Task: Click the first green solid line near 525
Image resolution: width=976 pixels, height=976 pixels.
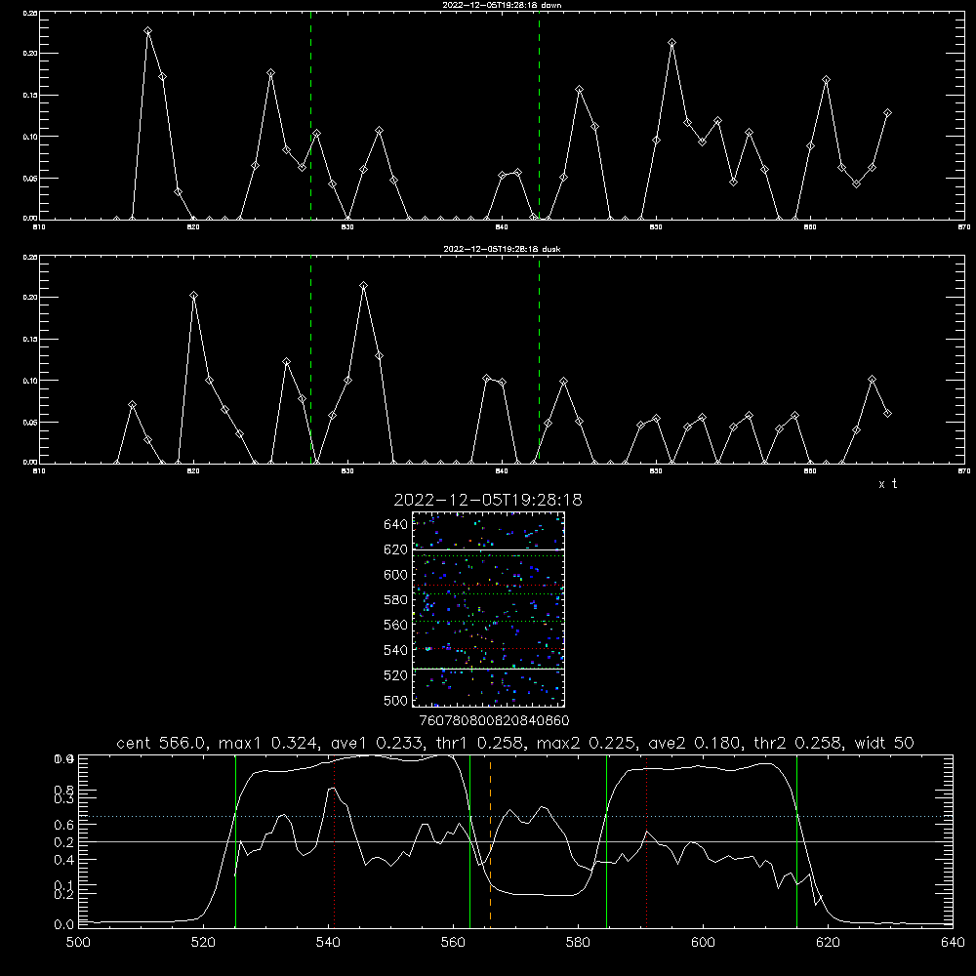Action: pyautogui.click(x=235, y=840)
